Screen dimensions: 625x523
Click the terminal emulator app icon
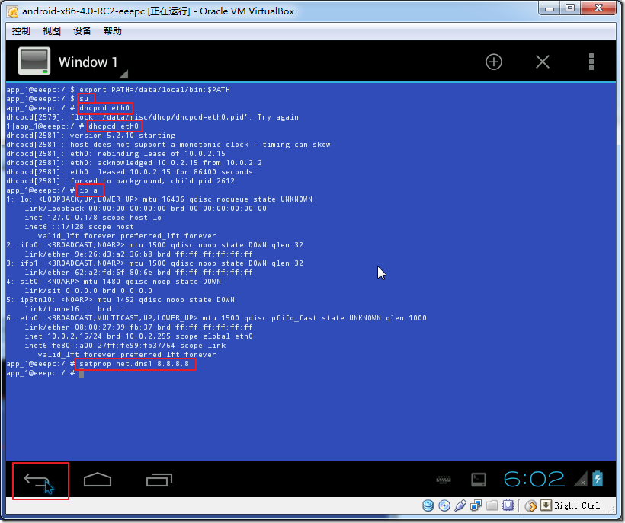pos(34,61)
